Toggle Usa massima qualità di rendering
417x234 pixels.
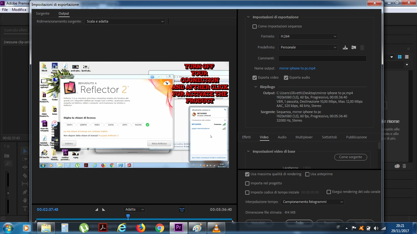click(247, 174)
